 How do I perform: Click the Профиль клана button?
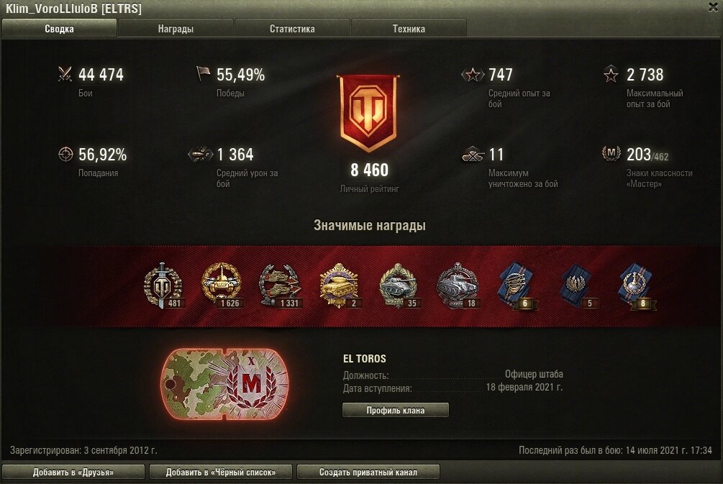click(x=395, y=410)
